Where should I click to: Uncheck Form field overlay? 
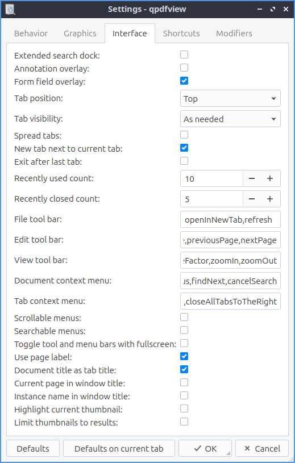[184, 81]
